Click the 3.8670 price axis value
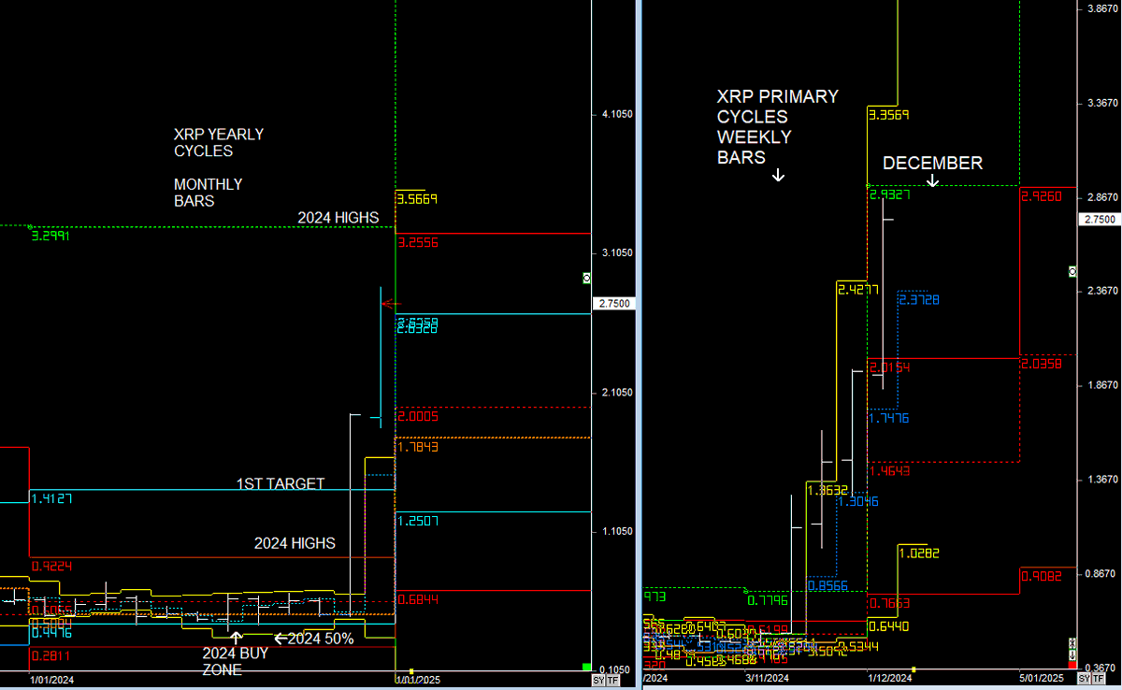The width and height of the screenshot is (1122, 690). pyautogui.click(x=1102, y=8)
